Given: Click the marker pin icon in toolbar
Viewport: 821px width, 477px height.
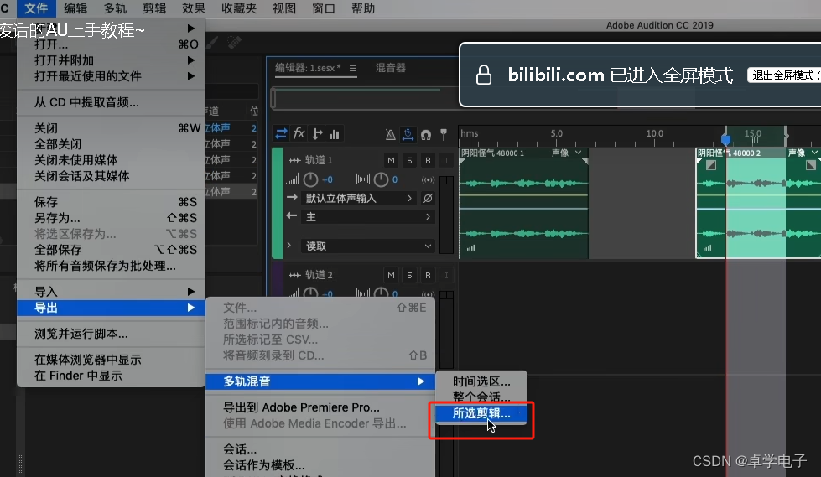Looking at the screenshot, I should click(444, 135).
